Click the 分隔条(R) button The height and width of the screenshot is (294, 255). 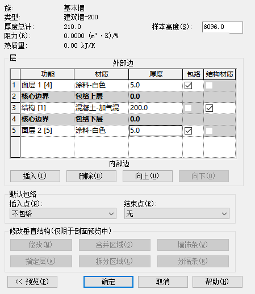coord(193,261)
